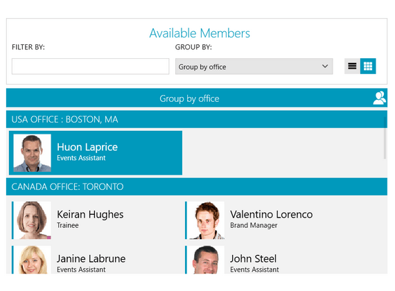
Task: Click the GROUP BY: label
Action: [193, 47]
